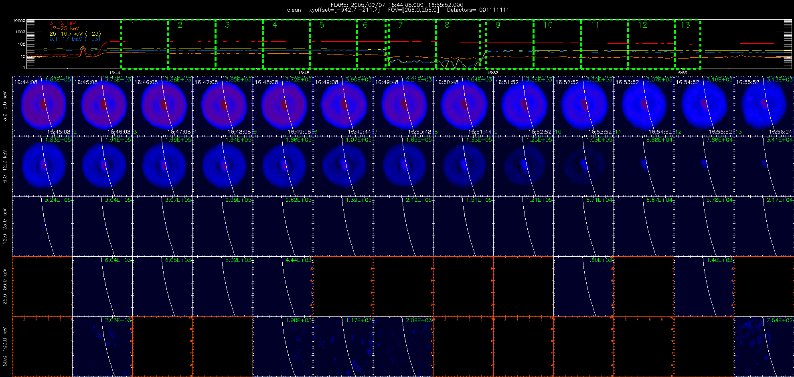The width and height of the screenshot is (794, 377).
Task: Open 50-100 keV image with flux 7.84E+02
Action: click(764, 346)
